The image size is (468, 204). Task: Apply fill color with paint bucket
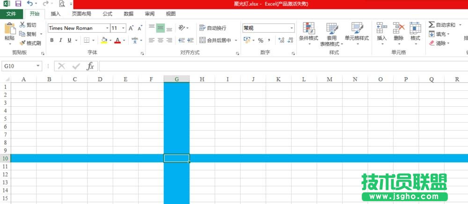[x=104, y=40]
